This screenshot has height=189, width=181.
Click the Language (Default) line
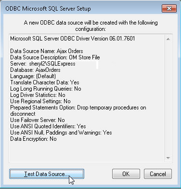pyautogui.click(x=33, y=76)
